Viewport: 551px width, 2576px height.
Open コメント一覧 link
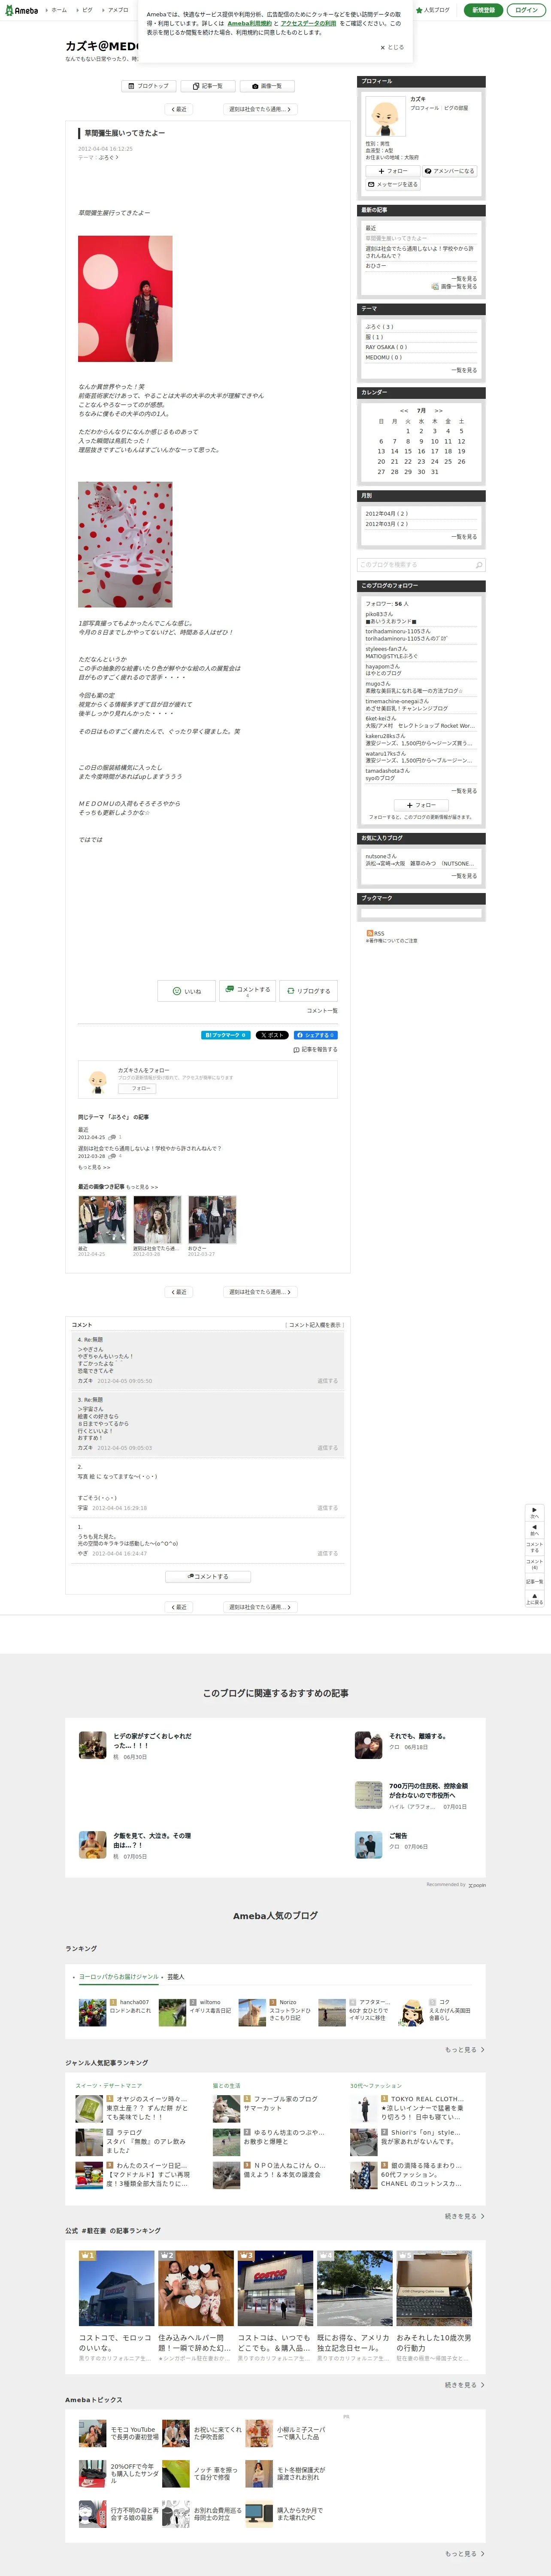pyautogui.click(x=322, y=1011)
